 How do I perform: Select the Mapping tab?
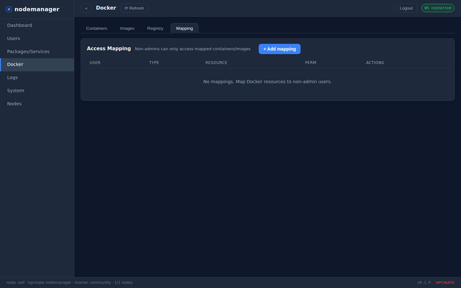[184, 28]
